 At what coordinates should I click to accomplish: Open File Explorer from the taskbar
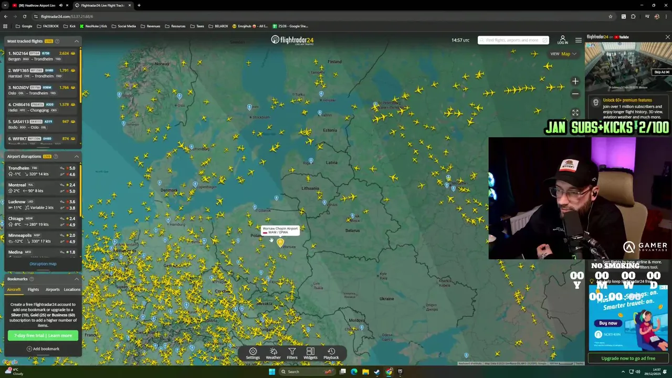tap(365, 372)
